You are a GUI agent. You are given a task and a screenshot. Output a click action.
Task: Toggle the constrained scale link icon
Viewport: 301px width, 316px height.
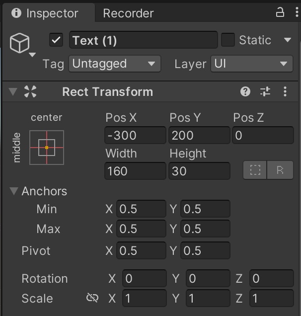(x=92, y=298)
